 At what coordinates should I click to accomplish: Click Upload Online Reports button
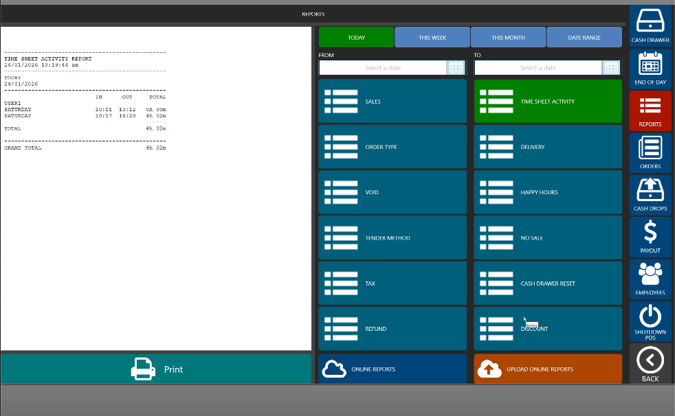[548, 369]
